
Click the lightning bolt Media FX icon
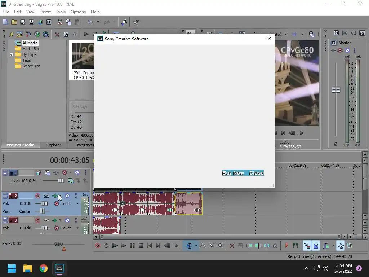tap(11, 34)
